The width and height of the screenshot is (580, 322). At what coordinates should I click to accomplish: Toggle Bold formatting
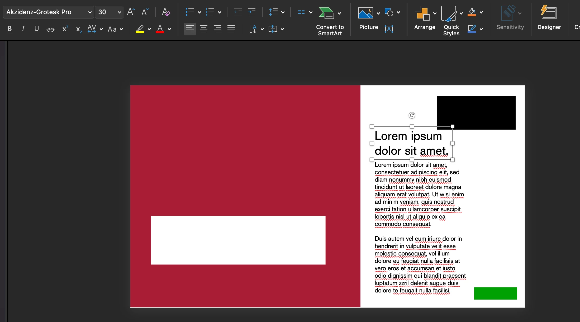point(9,29)
